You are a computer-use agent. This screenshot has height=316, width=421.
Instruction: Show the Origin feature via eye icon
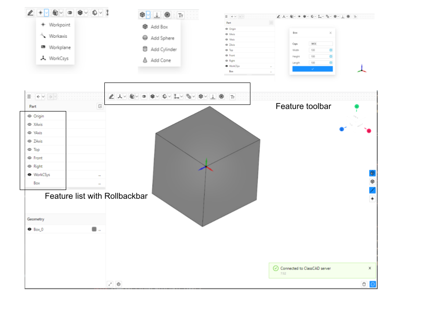tap(29, 116)
